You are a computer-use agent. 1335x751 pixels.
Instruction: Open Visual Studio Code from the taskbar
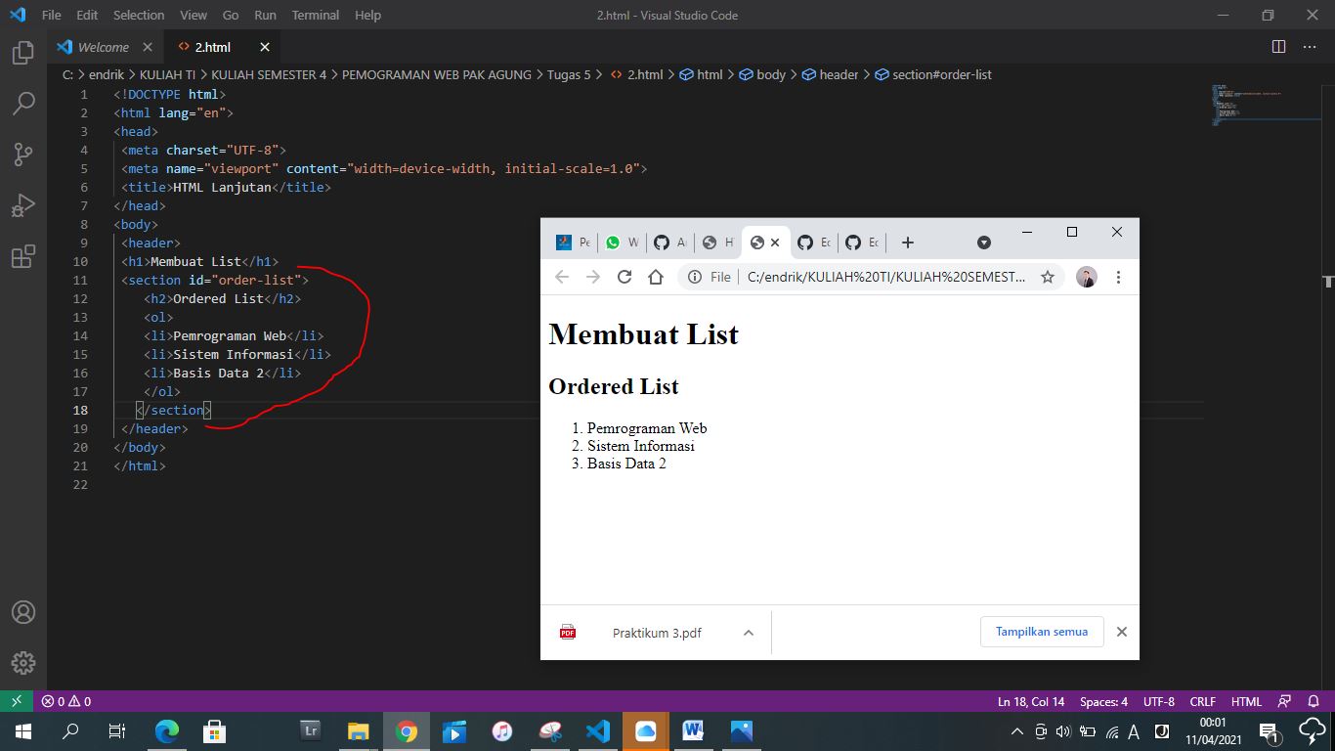tap(598, 730)
